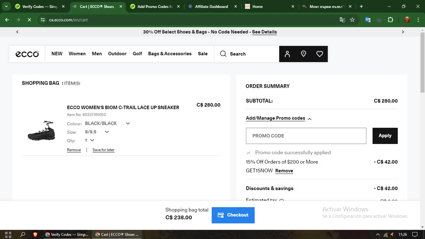Click the estimated tax info icon
The height and width of the screenshot is (239, 425).
click(x=281, y=200)
